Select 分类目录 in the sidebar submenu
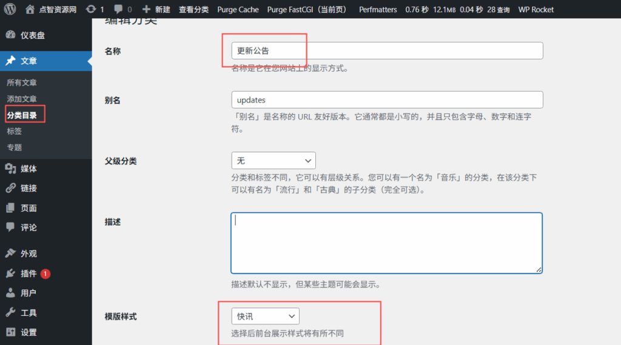The image size is (621, 345). [x=22, y=115]
